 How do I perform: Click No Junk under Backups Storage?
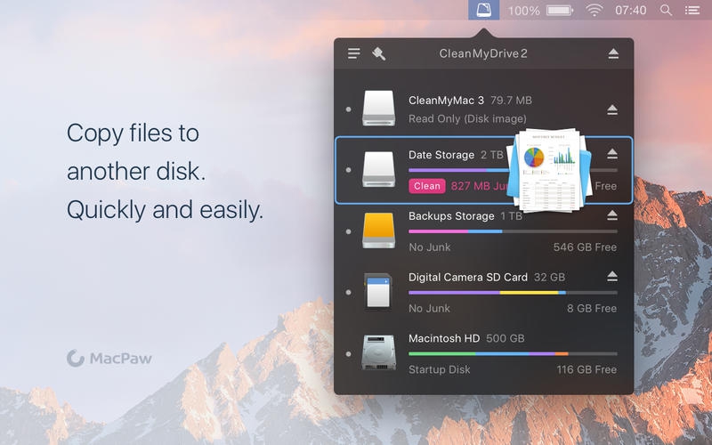[430, 247]
